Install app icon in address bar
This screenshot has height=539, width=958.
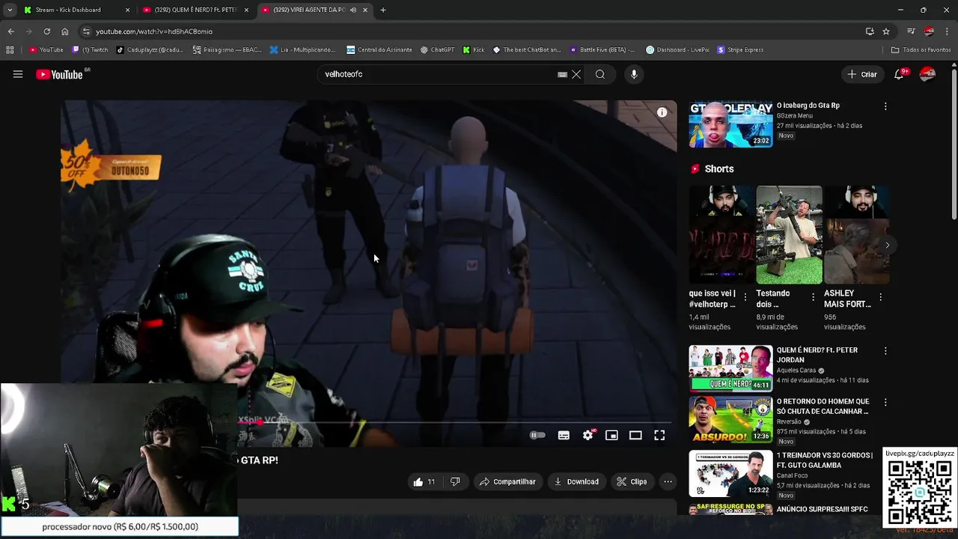[870, 31]
